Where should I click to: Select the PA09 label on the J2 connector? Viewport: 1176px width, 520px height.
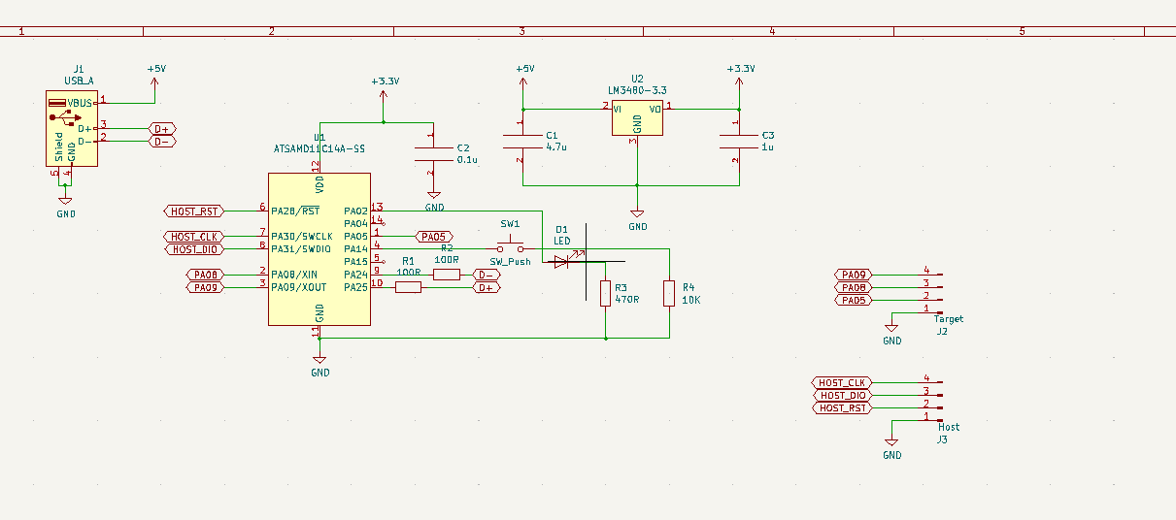coord(855,275)
